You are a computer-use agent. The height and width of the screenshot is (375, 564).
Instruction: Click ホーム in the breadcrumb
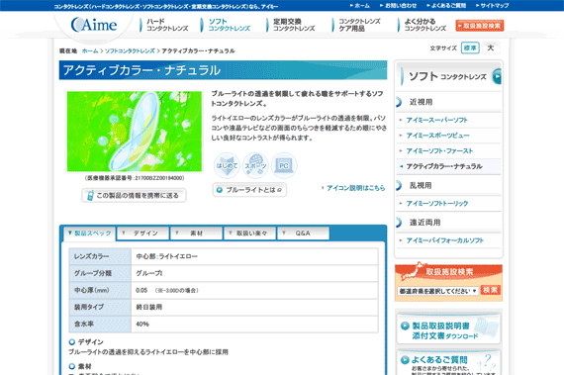[x=90, y=51]
